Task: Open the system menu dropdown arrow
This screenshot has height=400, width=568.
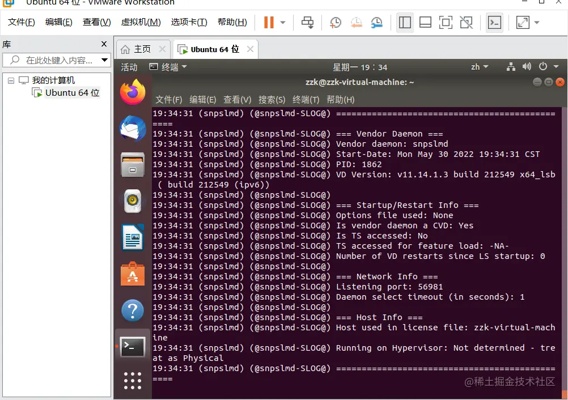Action: pyautogui.click(x=556, y=67)
